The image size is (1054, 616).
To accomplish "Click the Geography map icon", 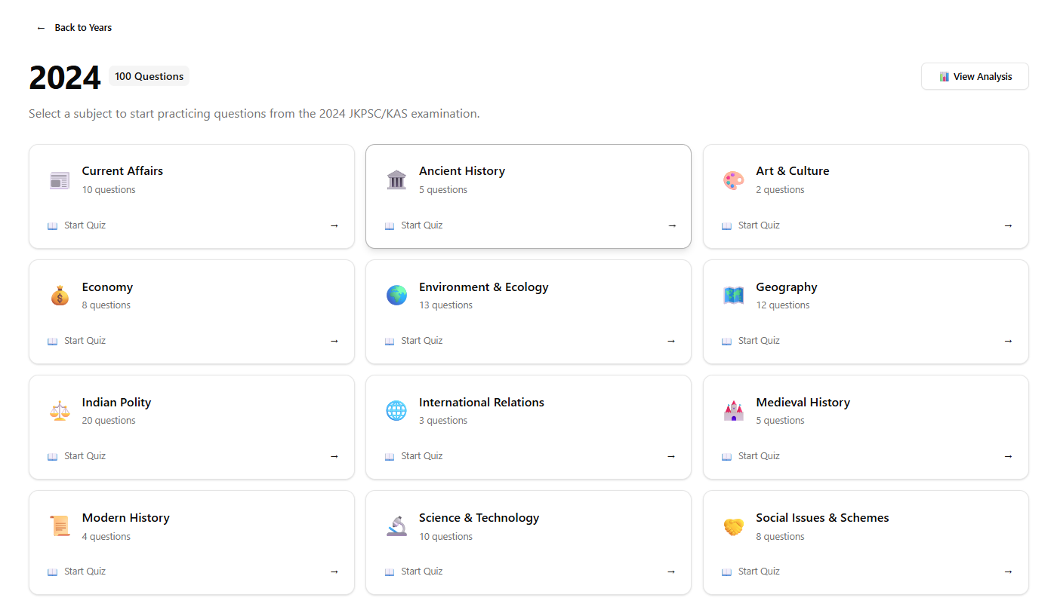I will tap(733, 296).
